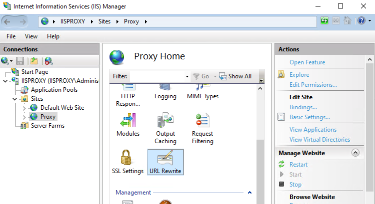
Task: Open MIME Types feature
Action: [x=202, y=92]
